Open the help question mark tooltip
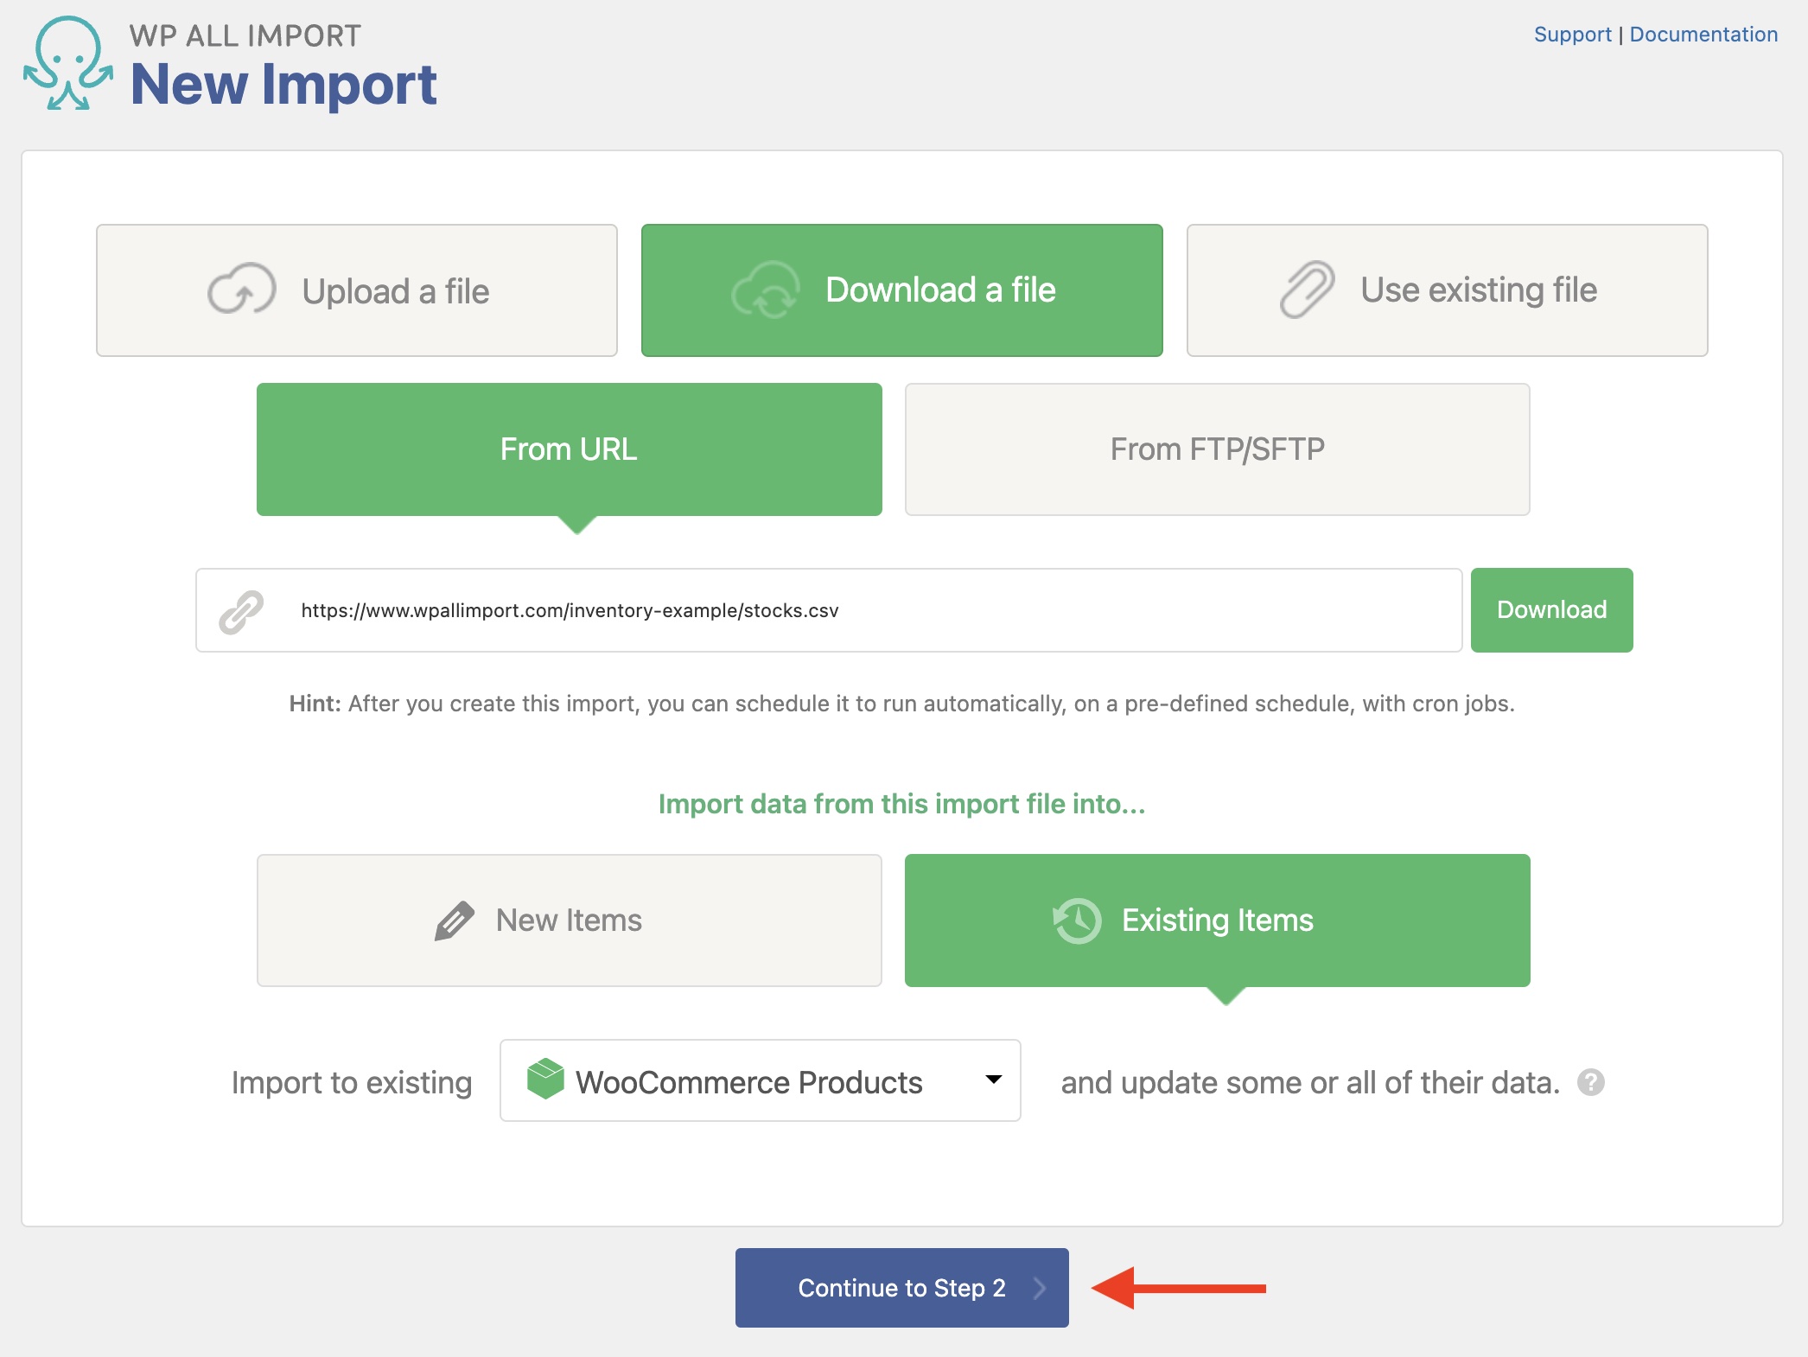Viewport: 1808px width, 1357px height. pos(1591,1082)
